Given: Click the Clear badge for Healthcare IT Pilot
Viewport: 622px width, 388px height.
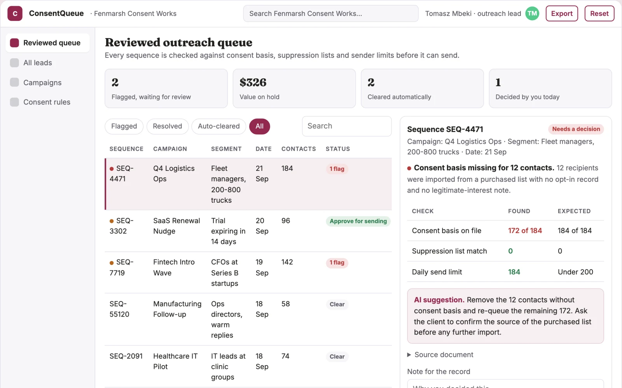Looking at the screenshot, I should (x=337, y=357).
